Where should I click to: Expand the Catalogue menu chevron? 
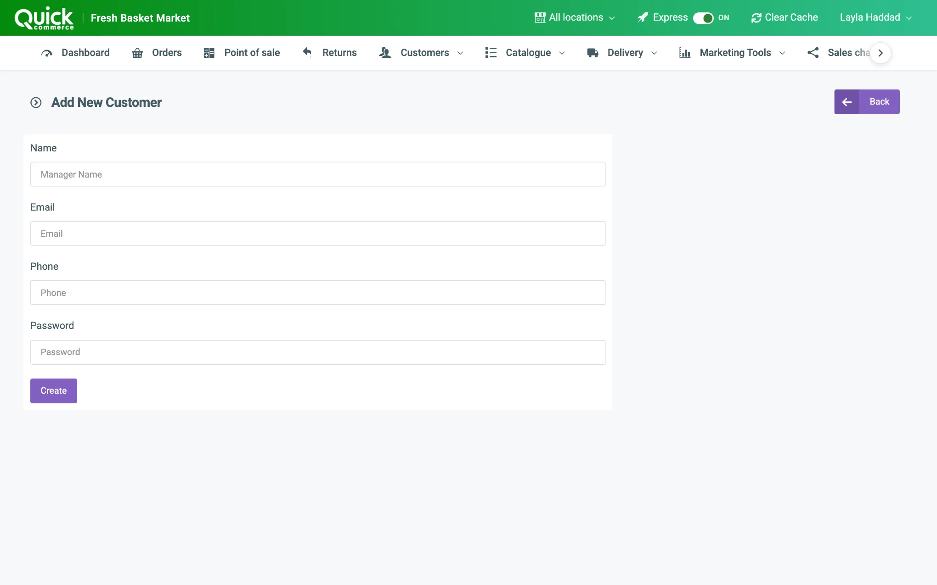point(562,53)
